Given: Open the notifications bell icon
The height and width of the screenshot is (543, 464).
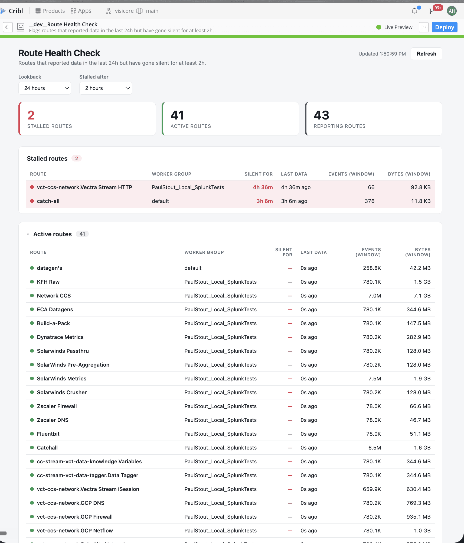Looking at the screenshot, I should [414, 11].
